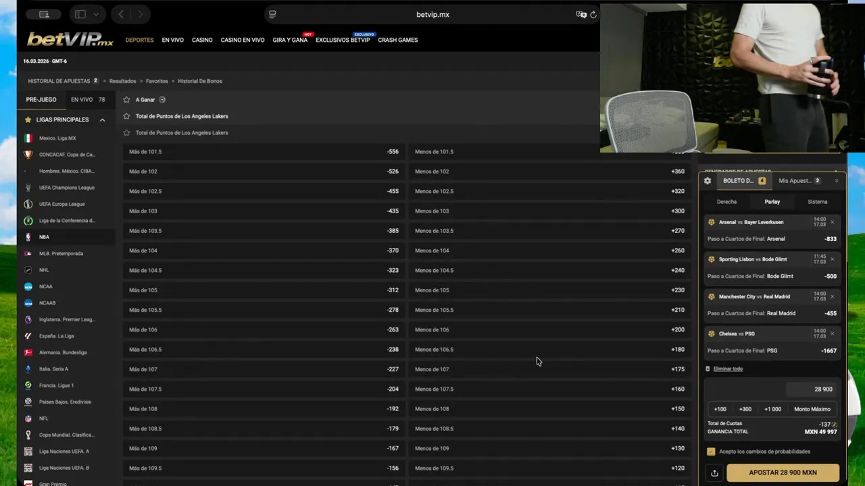Remove Sporting Lisbon vs Bode Glimt selection
Viewport: 865px width, 486px height.
(x=832, y=259)
